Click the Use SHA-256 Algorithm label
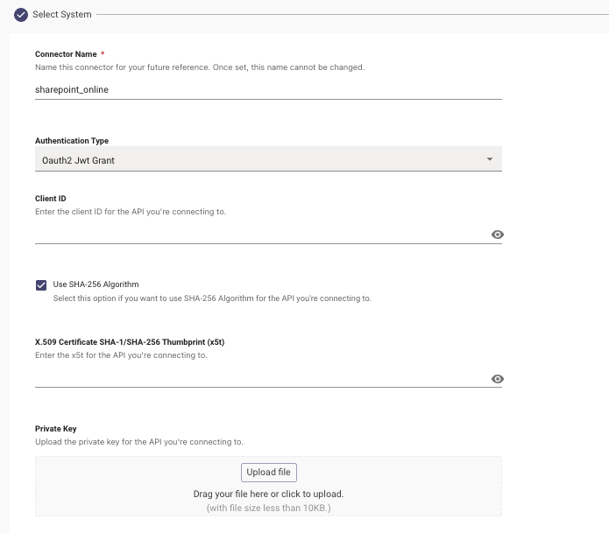 (96, 284)
